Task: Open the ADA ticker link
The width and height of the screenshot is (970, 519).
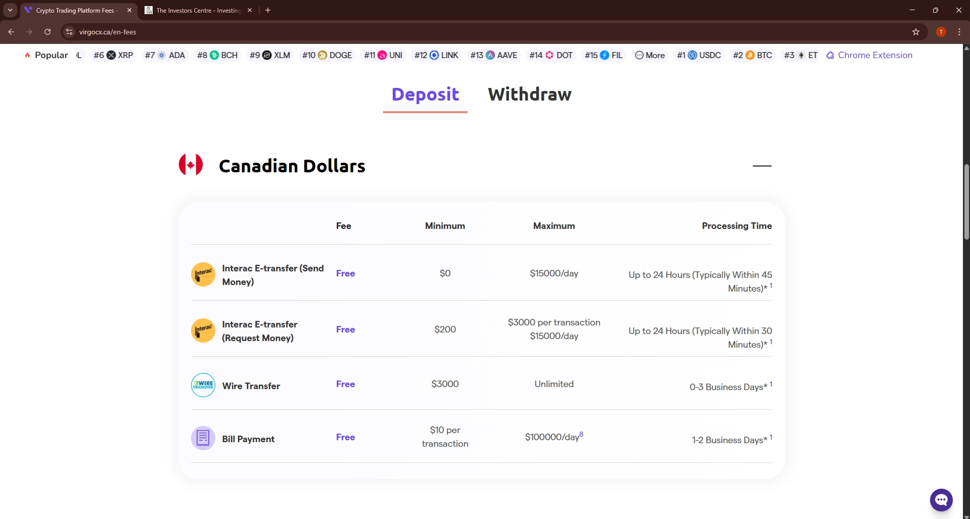Action: click(x=165, y=55)
